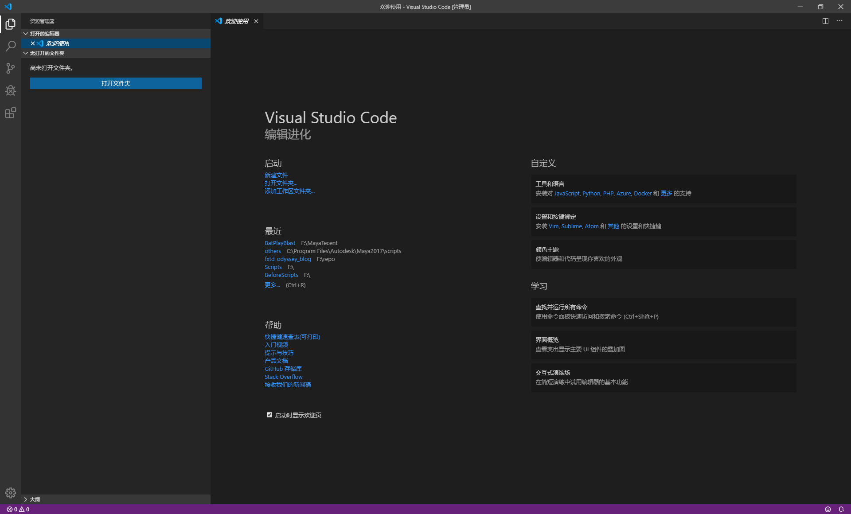Image resolution: width=851 pixels, height=514 pixels.
Task: Click the notifications bell icon in status bar
Action: (841, 509)
